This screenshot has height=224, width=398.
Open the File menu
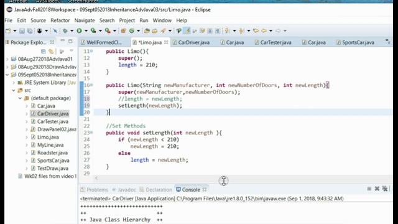(x=8, y=21)
